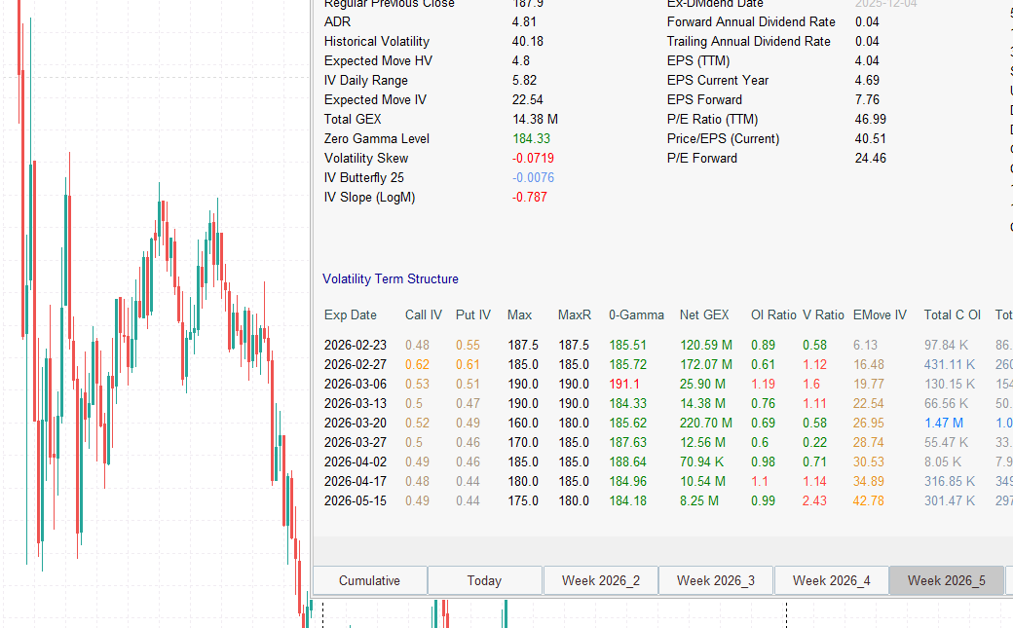Open the Week 2026_4 tab

point(832,580)
